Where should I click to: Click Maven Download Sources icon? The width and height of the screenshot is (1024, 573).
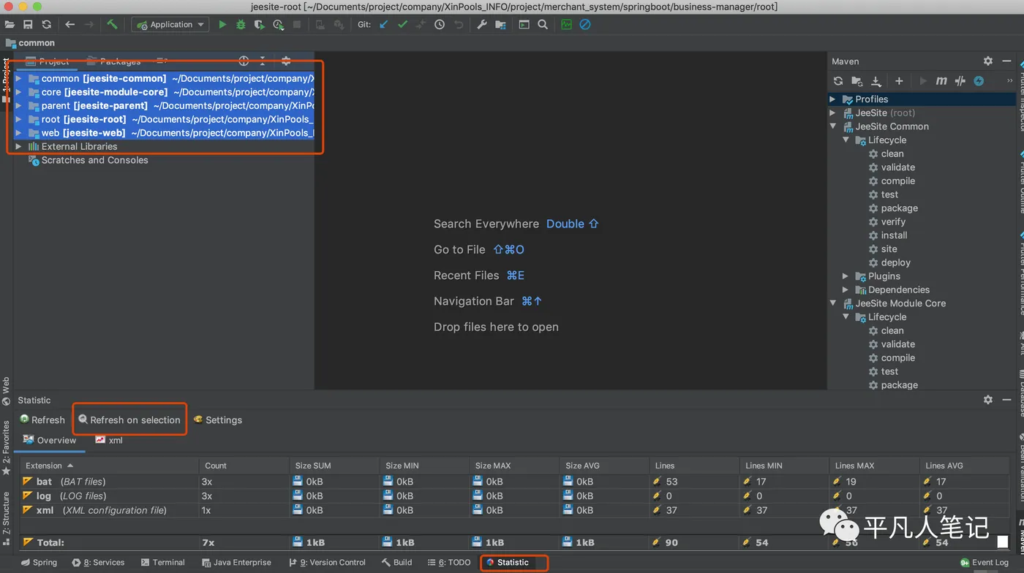click(x=876, y=81)
